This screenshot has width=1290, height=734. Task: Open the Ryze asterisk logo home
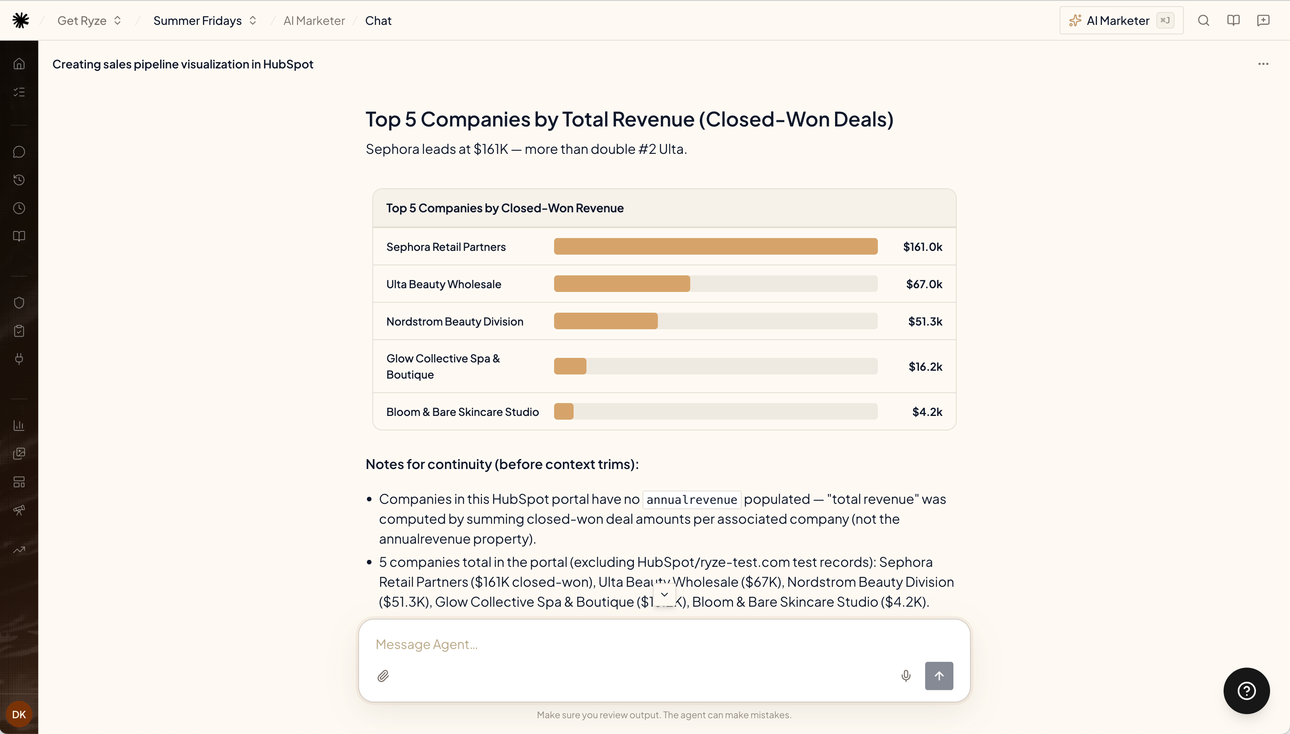(x=21, y=20)
